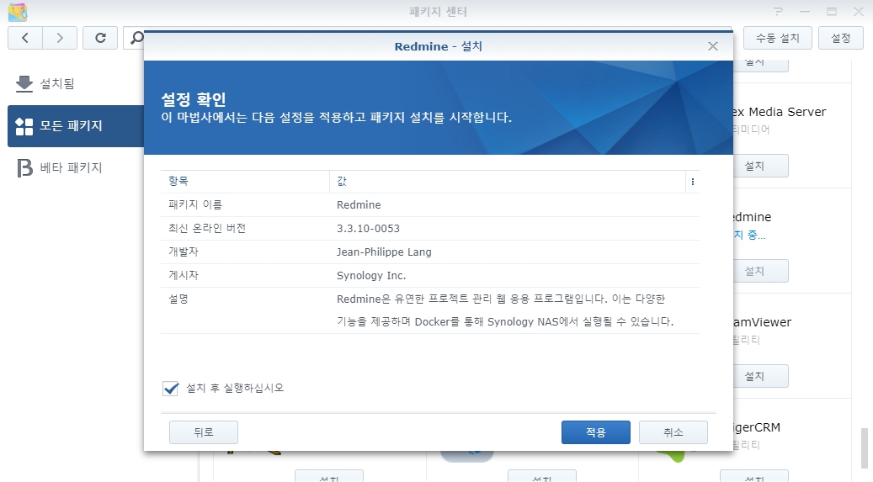Go forward using the right arrow
Screen dimensions: 873x482
tap(60, 38)
